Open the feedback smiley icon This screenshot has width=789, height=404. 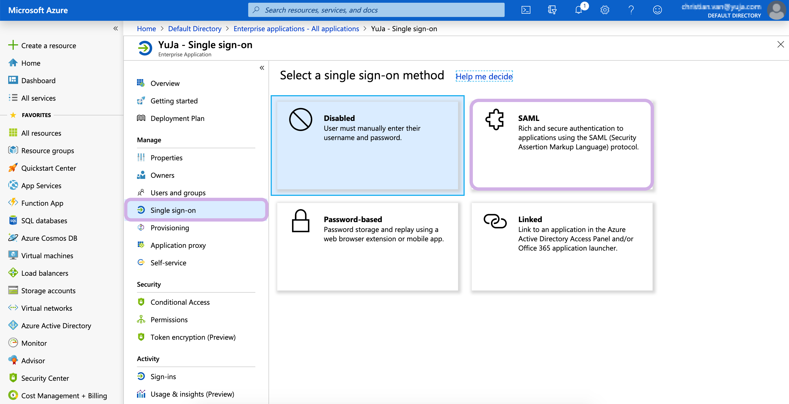click(x=657, y=10)
